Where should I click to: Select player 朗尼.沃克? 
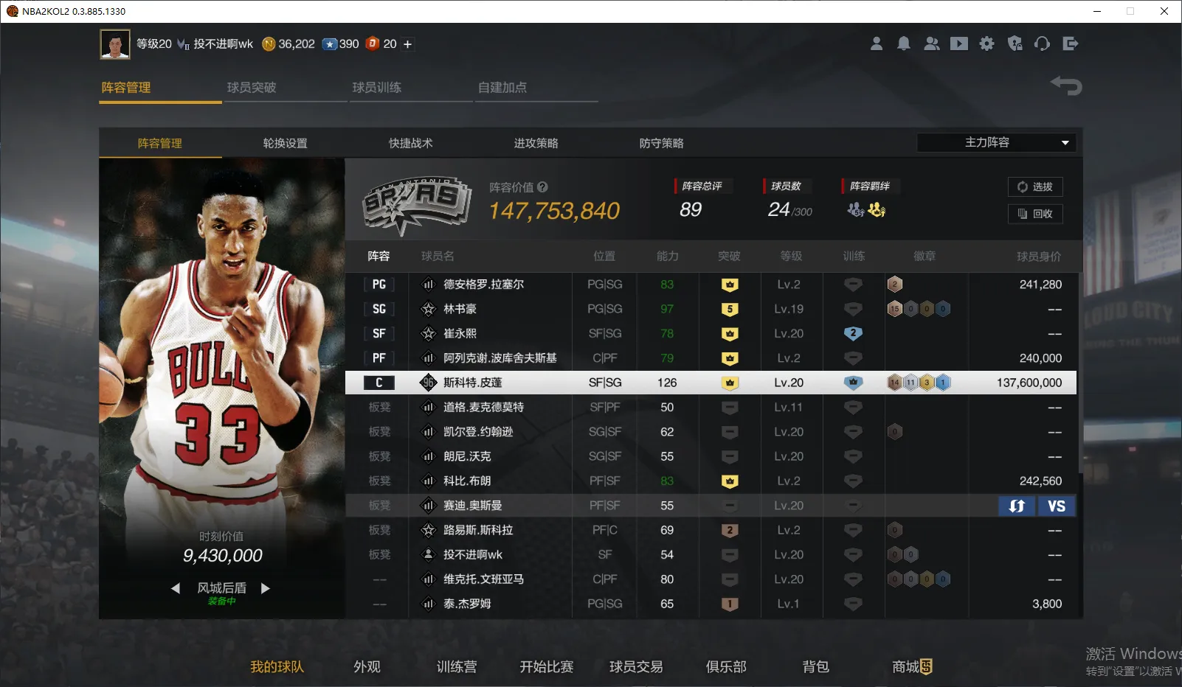[467, 456]
